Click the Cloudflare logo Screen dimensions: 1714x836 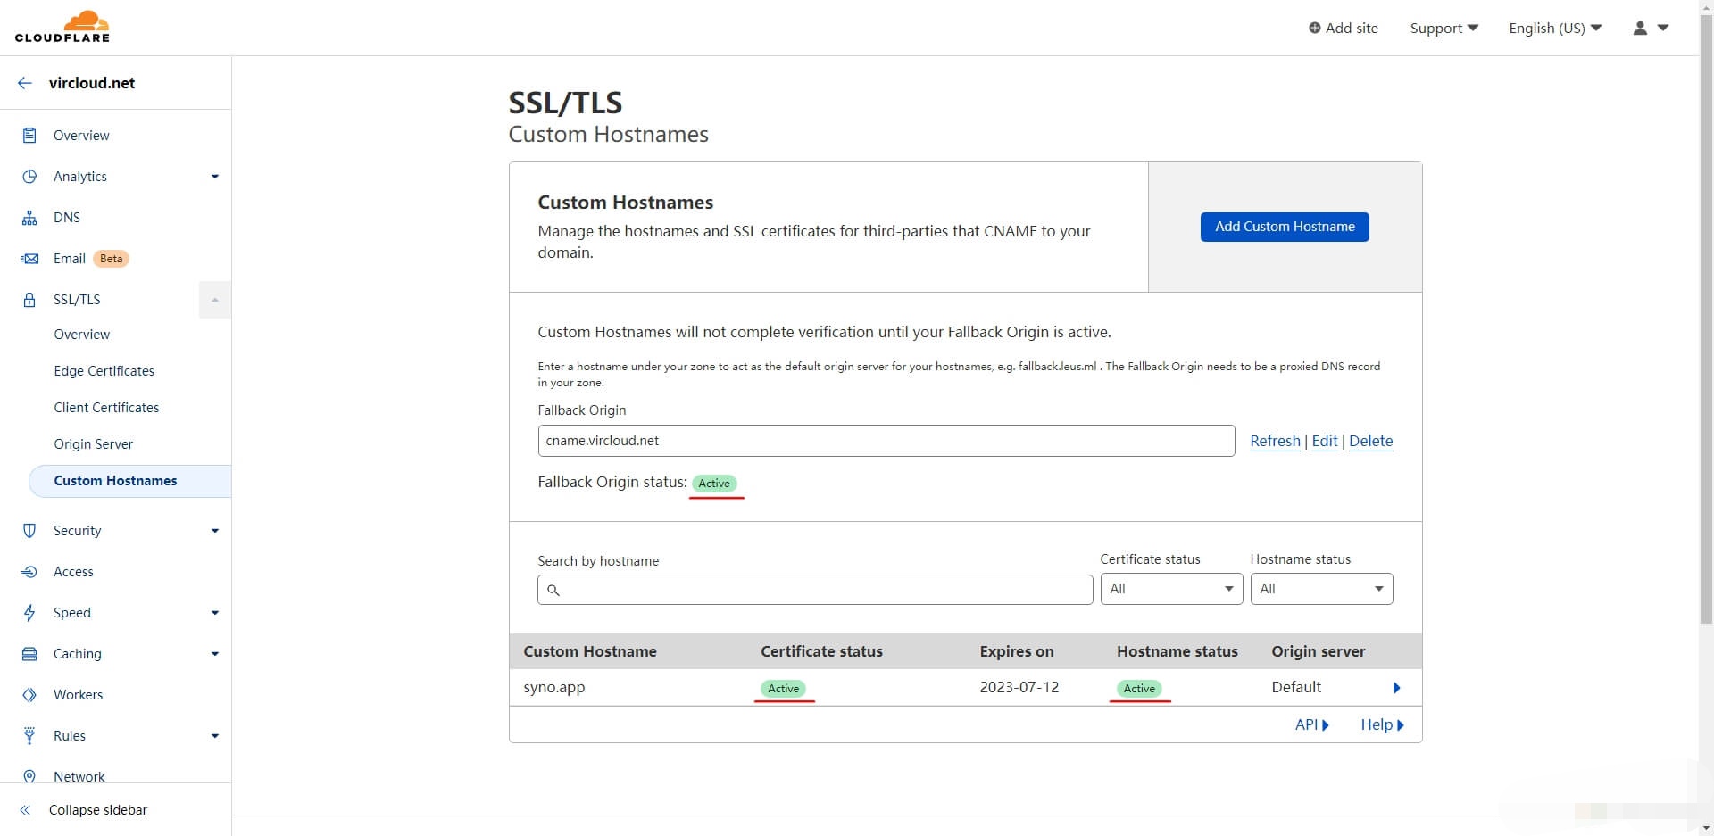(62, 27)
